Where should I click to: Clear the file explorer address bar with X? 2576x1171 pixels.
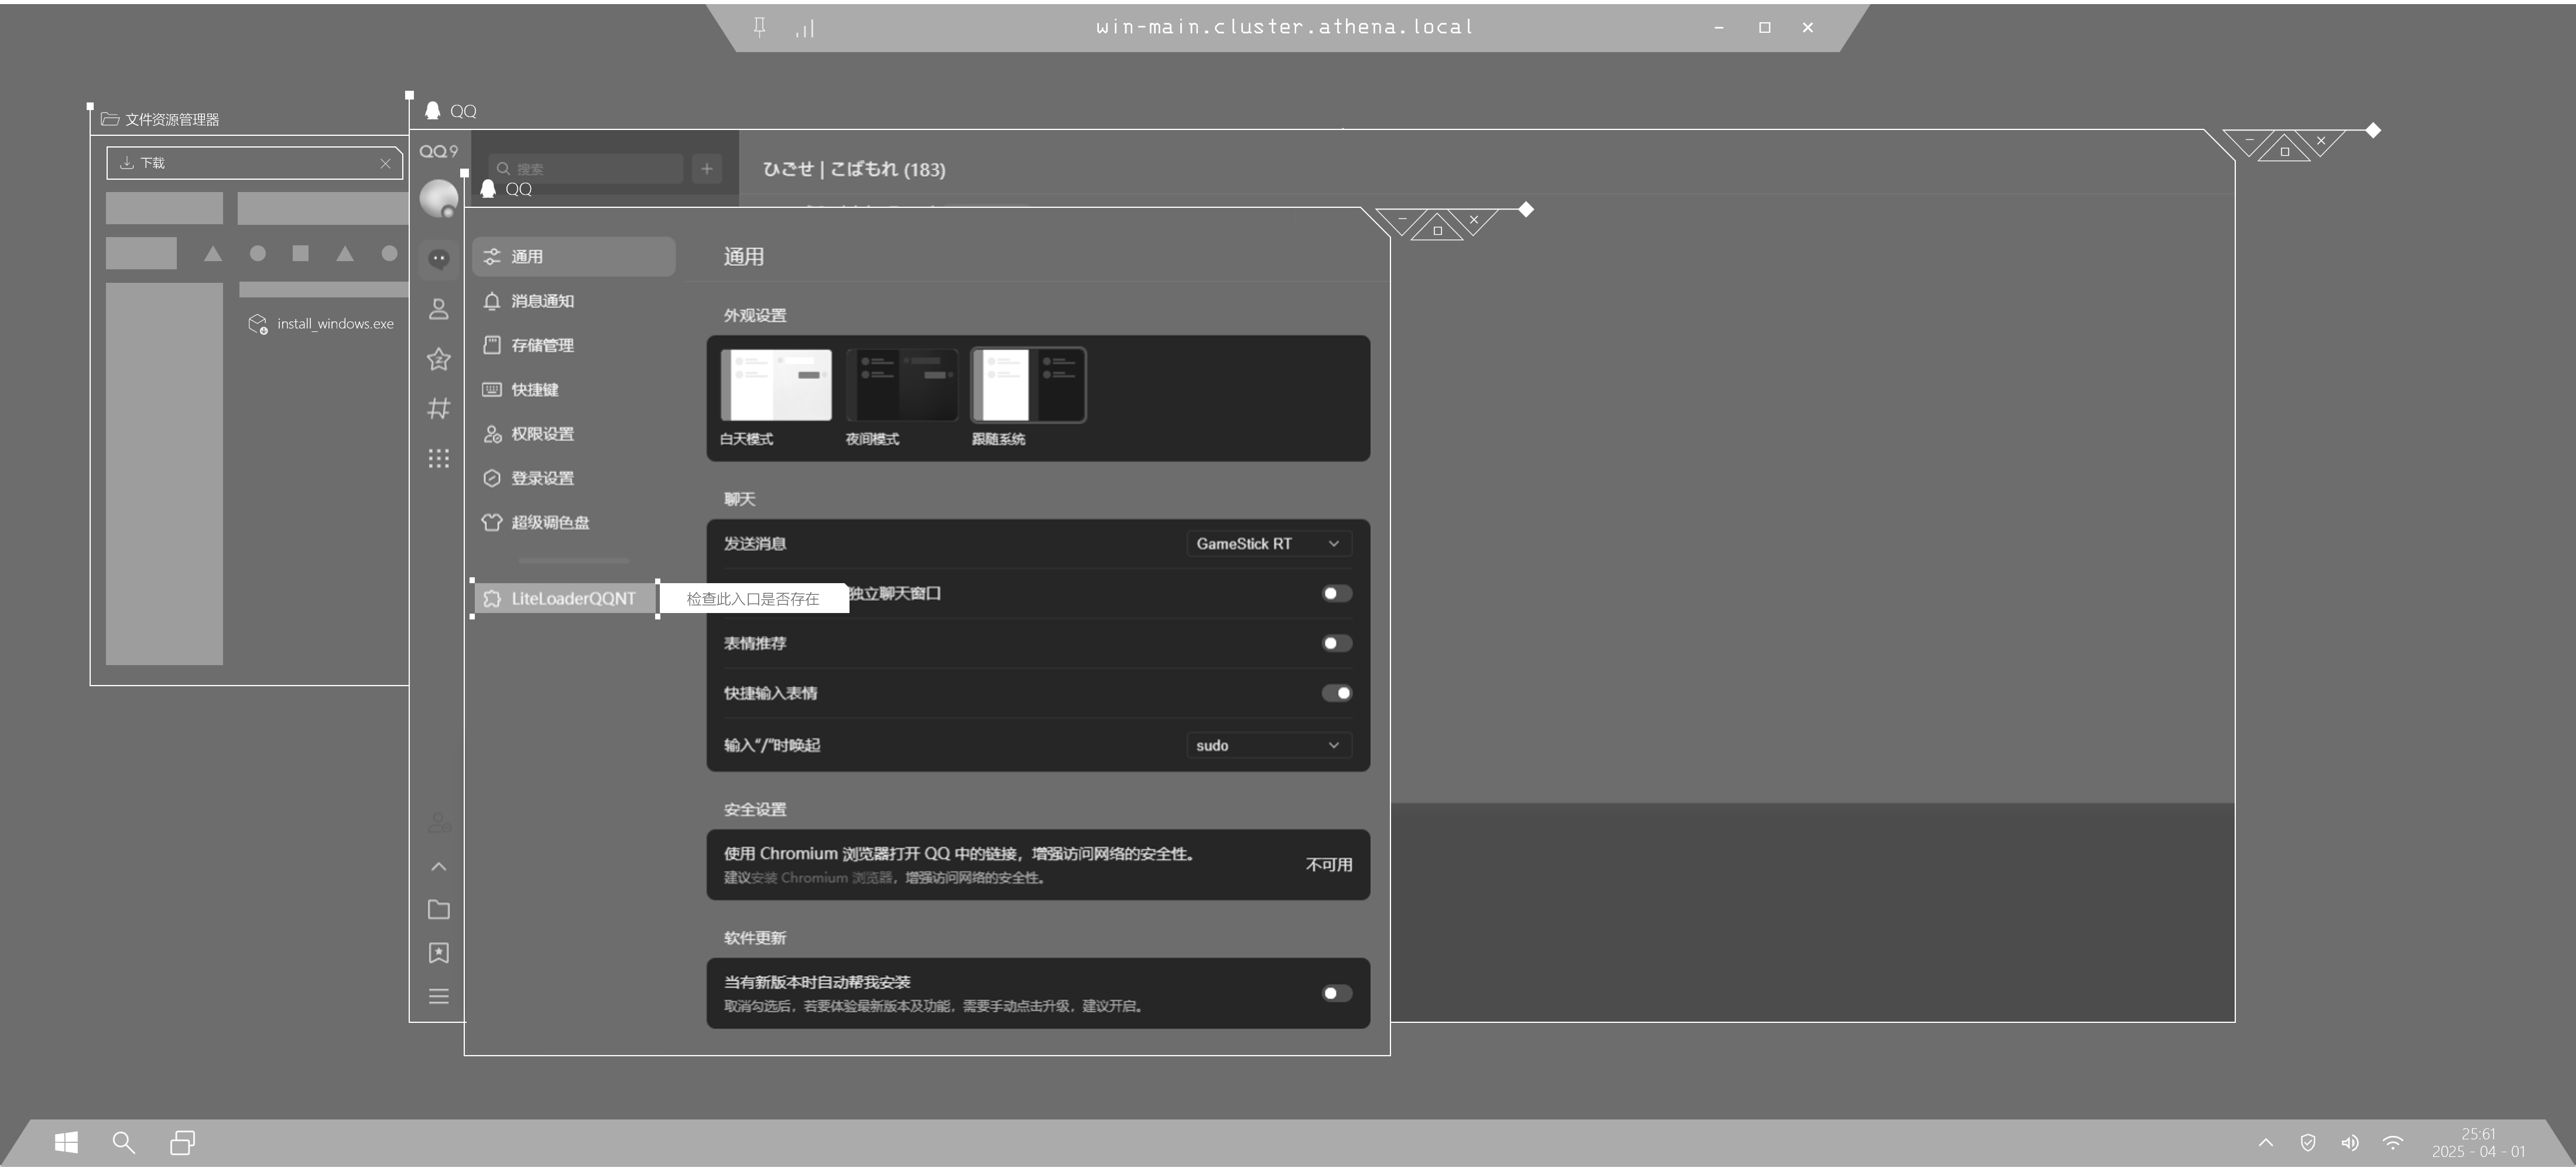coord(385,163)
